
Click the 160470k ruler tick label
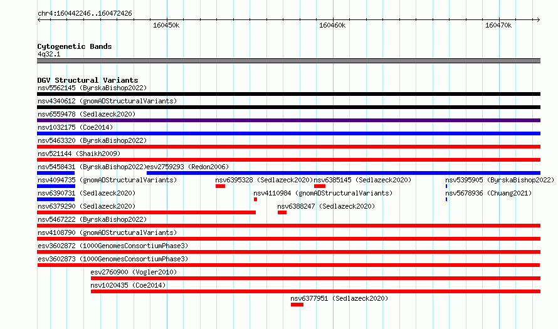[498, 25]
